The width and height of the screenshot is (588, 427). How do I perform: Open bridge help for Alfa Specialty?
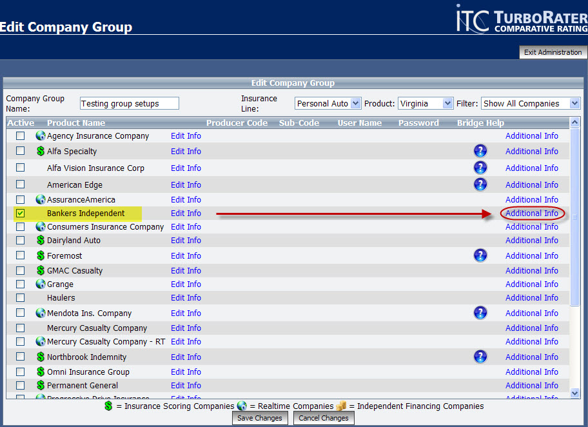point(480,151)
